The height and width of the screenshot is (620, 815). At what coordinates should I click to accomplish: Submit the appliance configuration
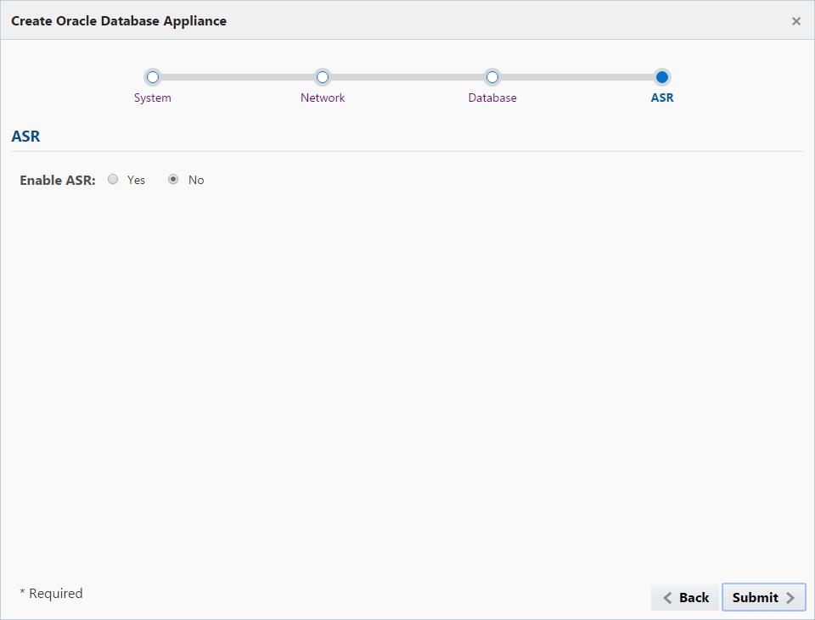pyautogui.click(x=763, y=597)
